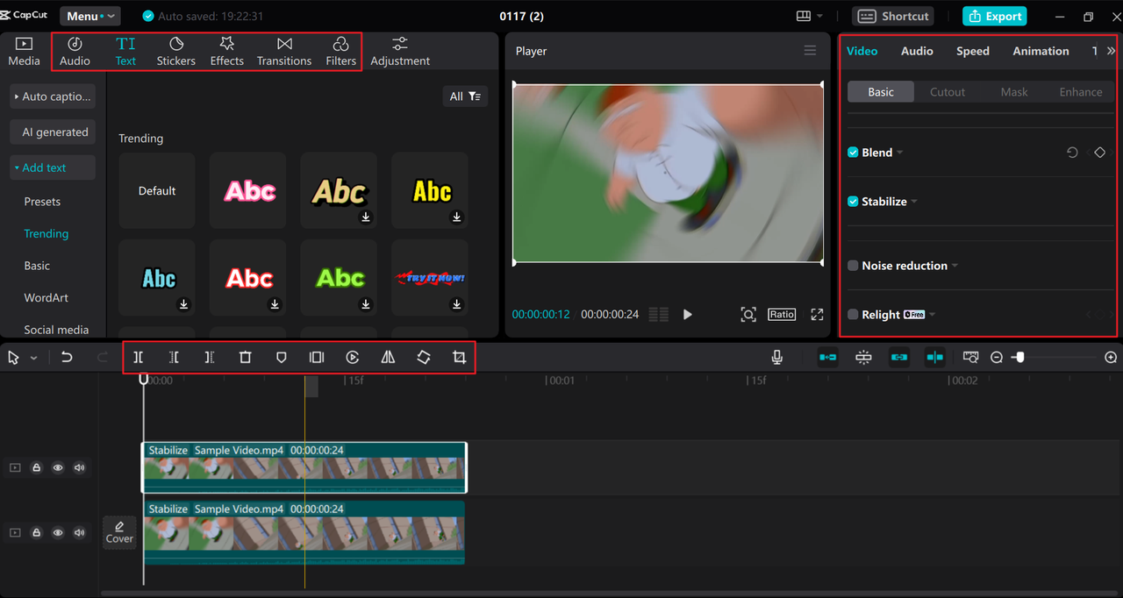Toggle the Blend checkbox
Image resolution: width=1123 pixels, height=598 pixels.
(853, 153)
